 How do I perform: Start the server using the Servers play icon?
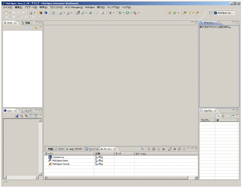(154, 149)
